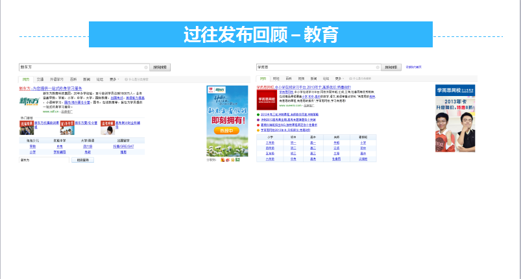The height and width of the screenshot is (279, 521).
Task: Select the 论坛 tab in the 新东方 results
Action: click(100, 79)
